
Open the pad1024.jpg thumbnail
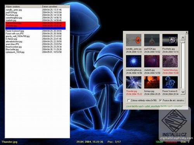(x=152, y=40)
